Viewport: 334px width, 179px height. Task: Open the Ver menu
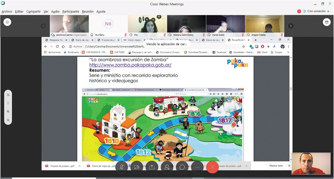[46, 12]
